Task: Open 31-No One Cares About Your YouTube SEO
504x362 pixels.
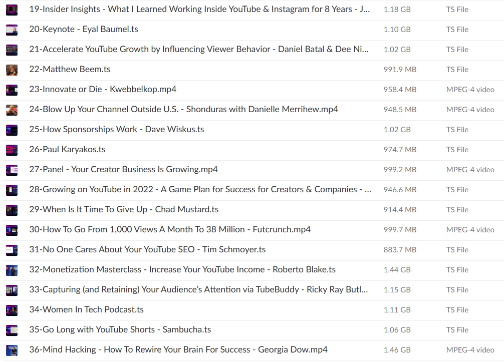Action: tap(147, 249)
